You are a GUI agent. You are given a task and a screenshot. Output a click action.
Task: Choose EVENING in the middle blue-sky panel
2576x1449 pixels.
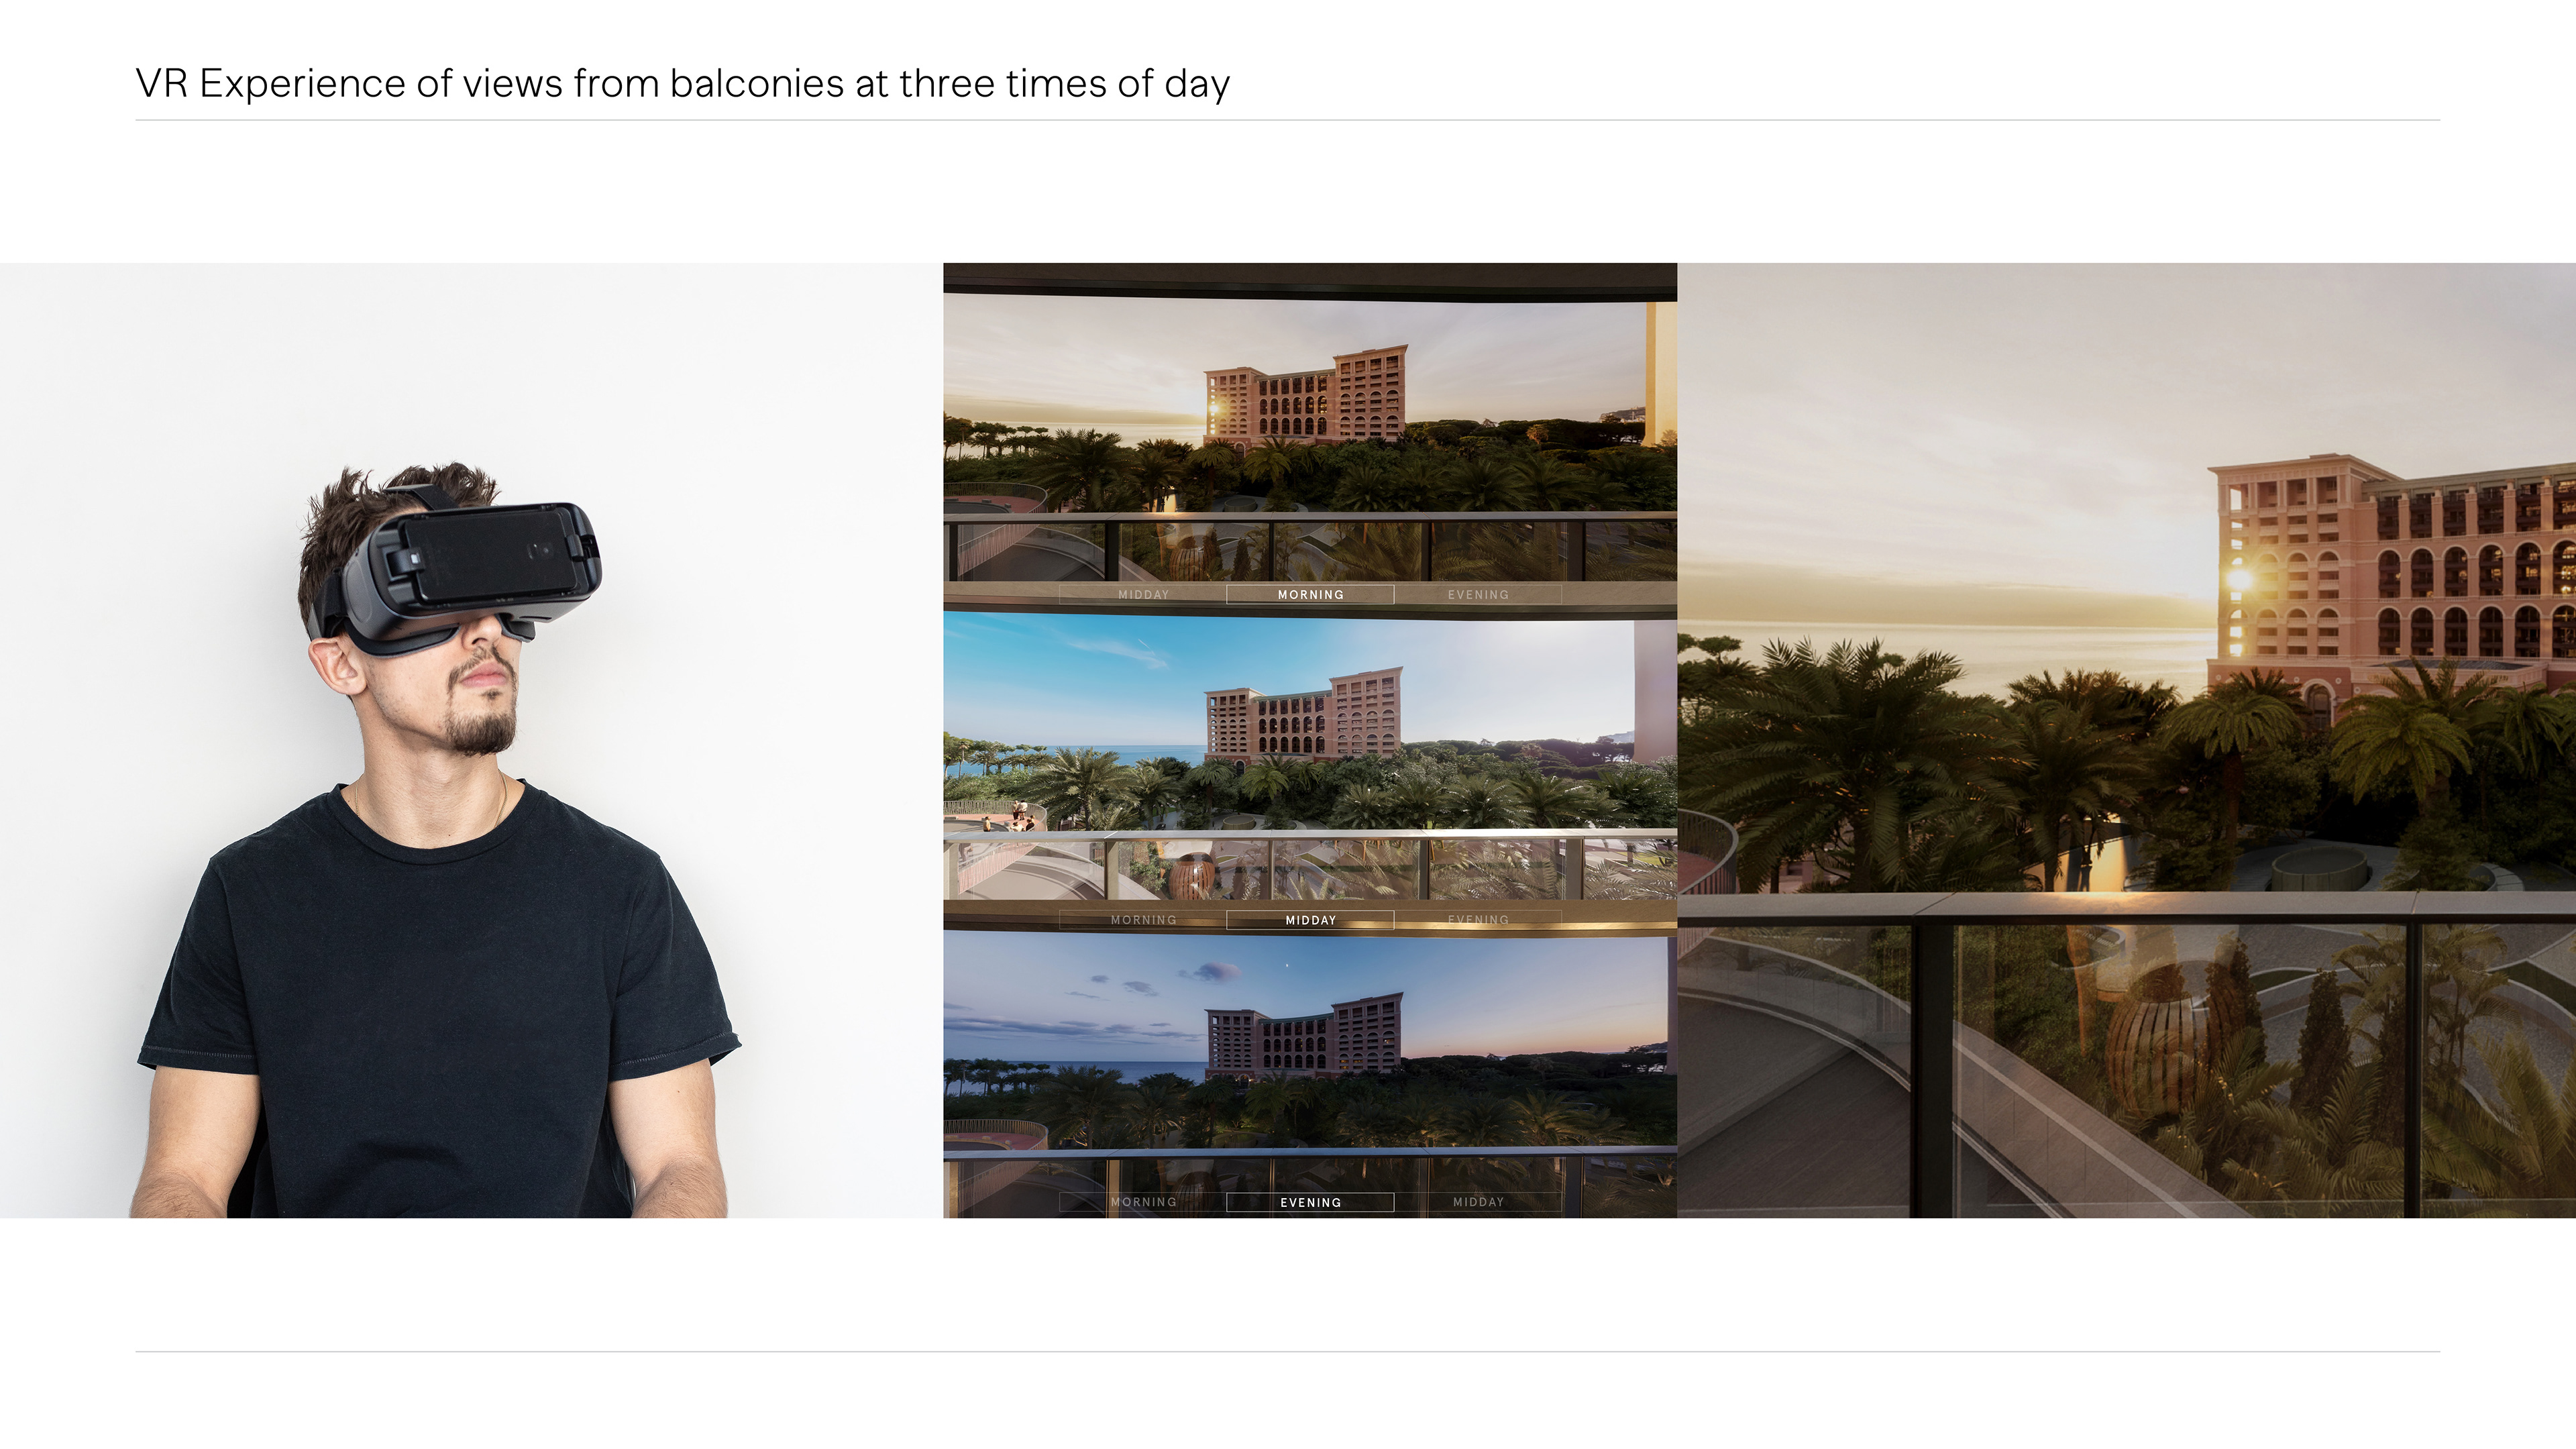click(1478, 920)
